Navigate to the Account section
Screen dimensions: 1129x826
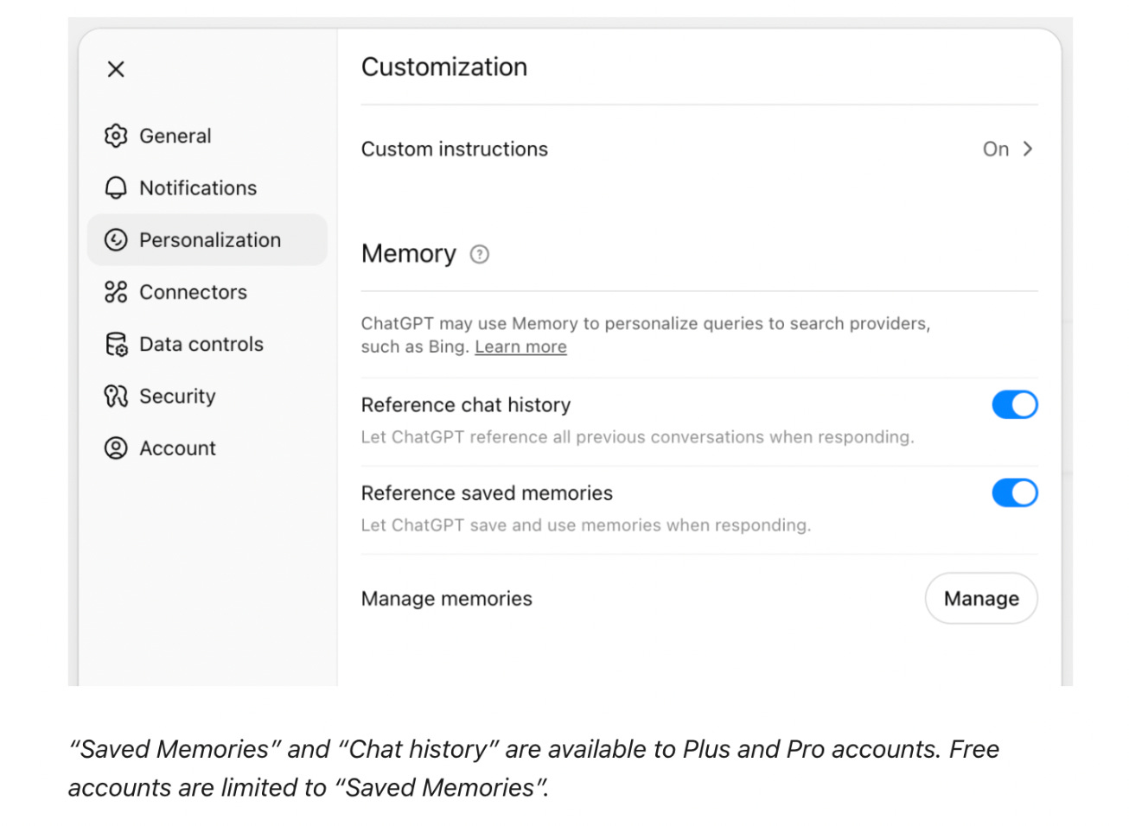pyautogui.click(x=177, y=448)
